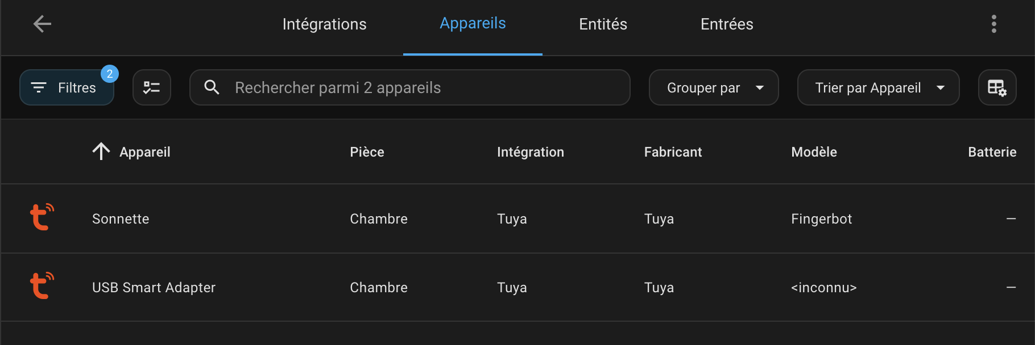1035x345 pixels.
Task: Expand the Trier par Appareil dropdown
Action: 878,87
